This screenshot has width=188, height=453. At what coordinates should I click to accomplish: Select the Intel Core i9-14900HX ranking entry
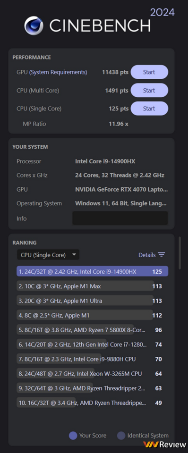(92, 272)
